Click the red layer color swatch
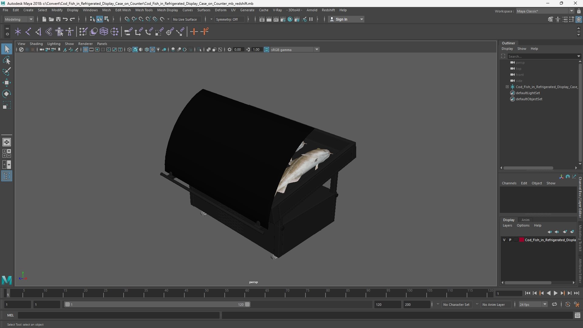The width and height of the screenshot is (583, 328). [x=522, y=240]
